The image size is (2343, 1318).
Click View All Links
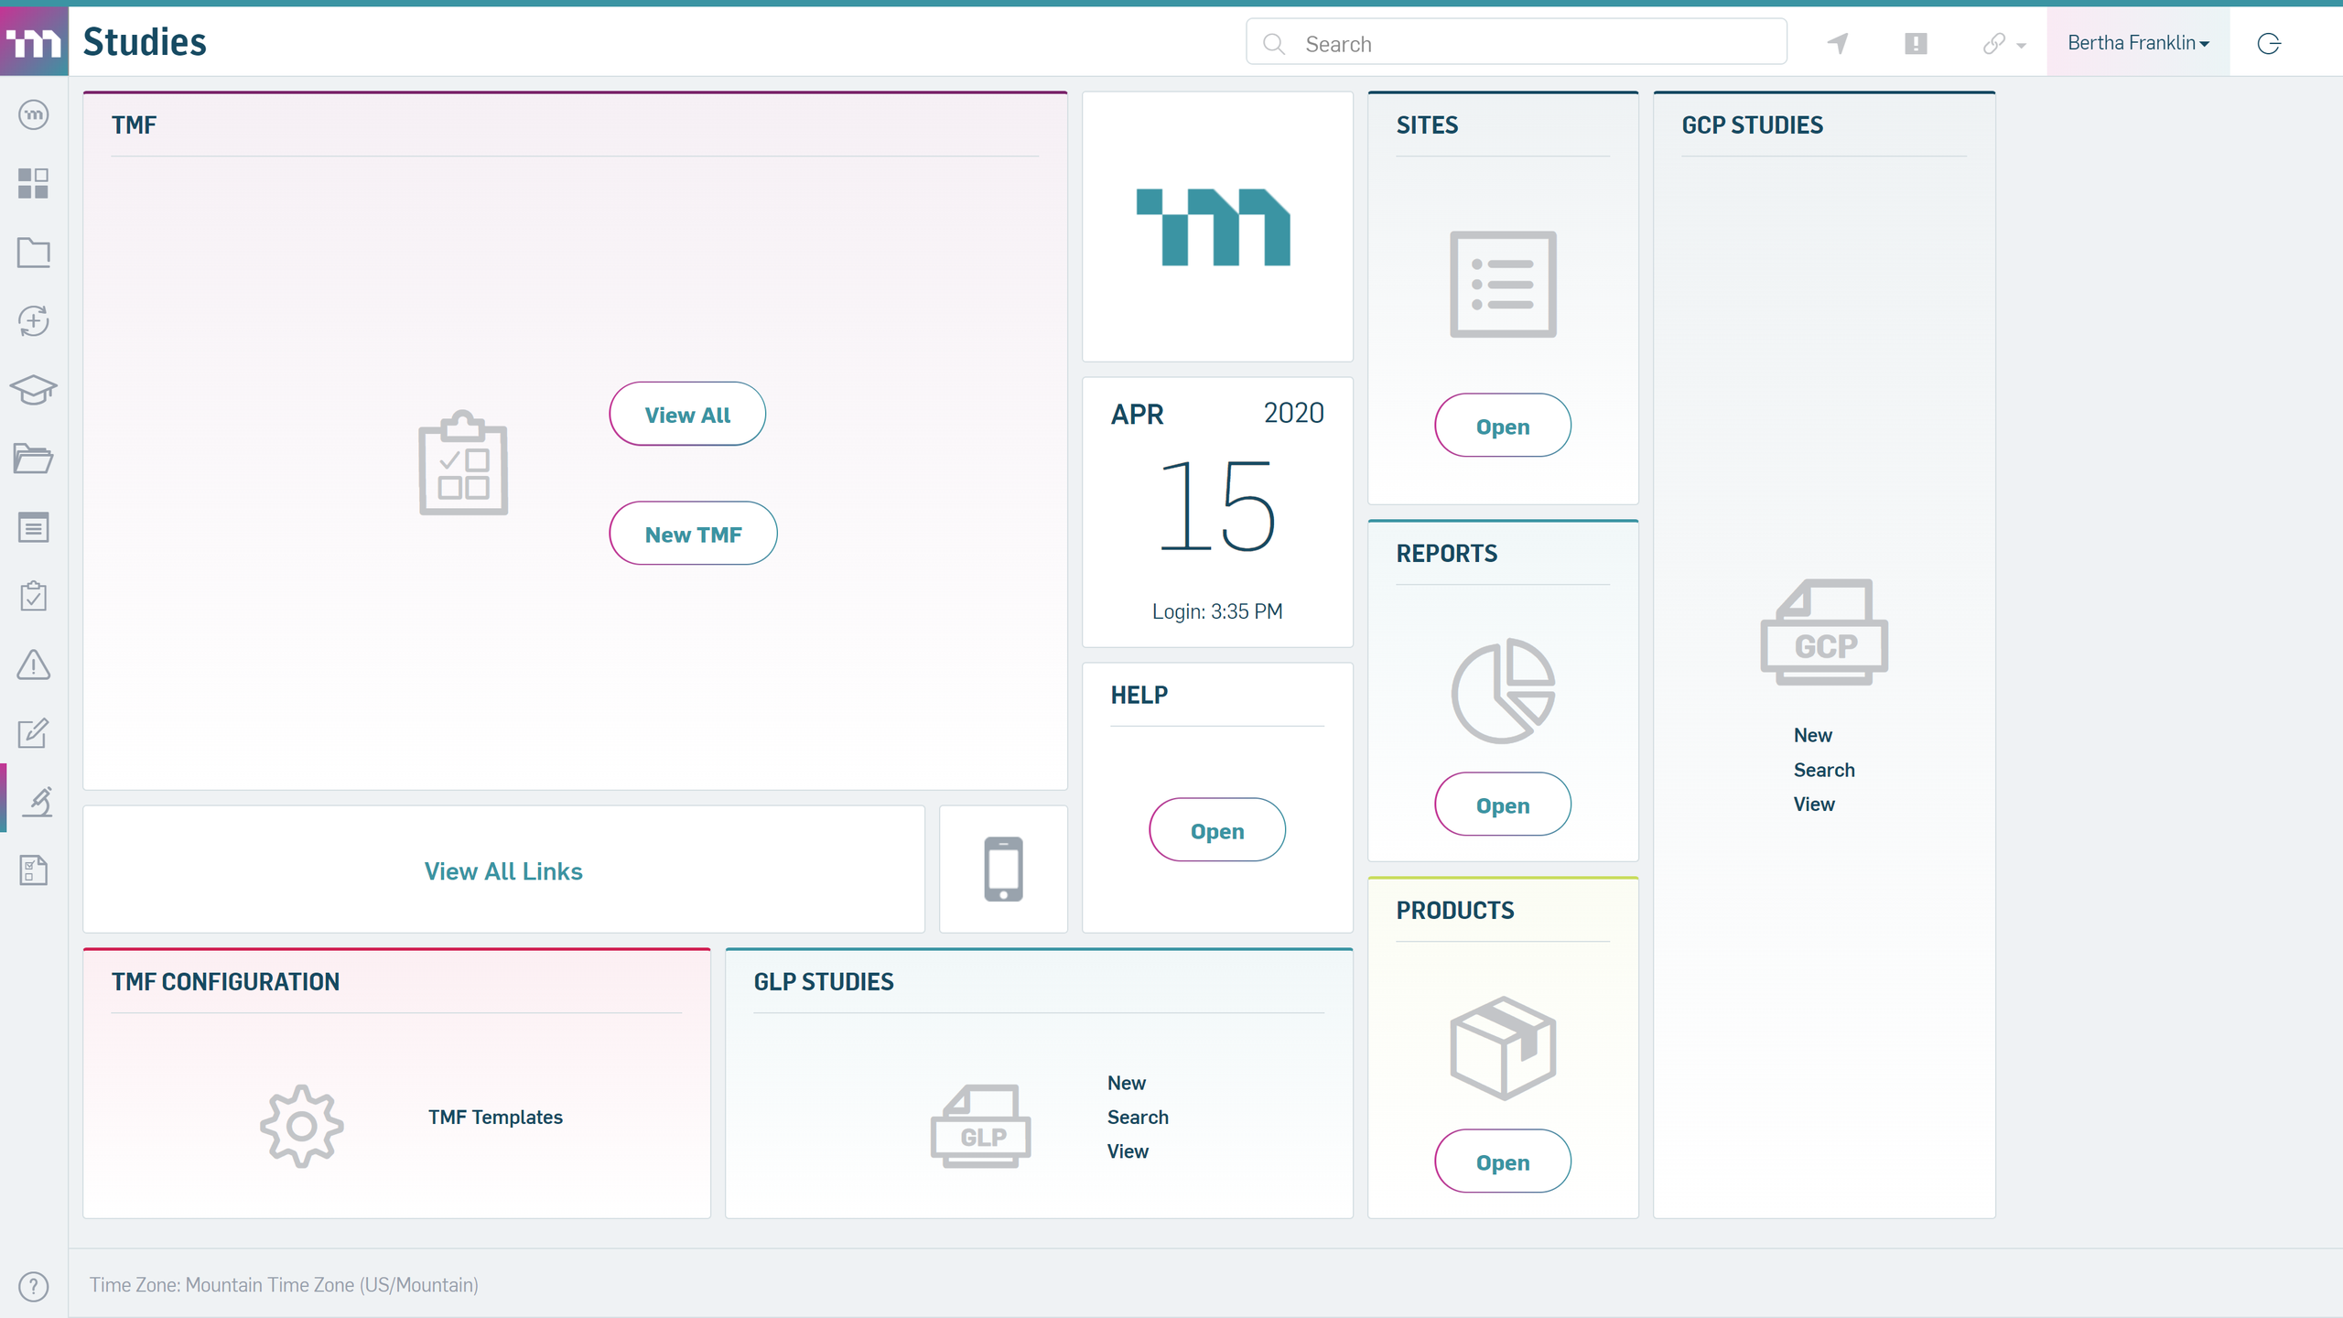point(503,871)
